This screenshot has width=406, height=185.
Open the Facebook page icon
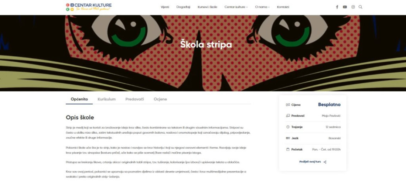coord(337,7)
